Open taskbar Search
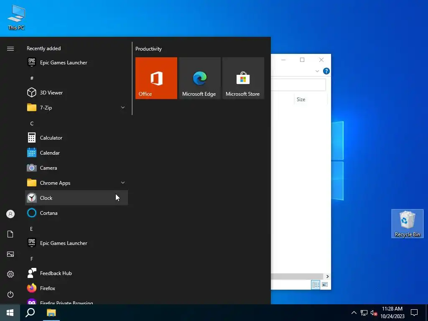This screenshot has height=321, width=428. pyautogui.click(x=30, y=313)
